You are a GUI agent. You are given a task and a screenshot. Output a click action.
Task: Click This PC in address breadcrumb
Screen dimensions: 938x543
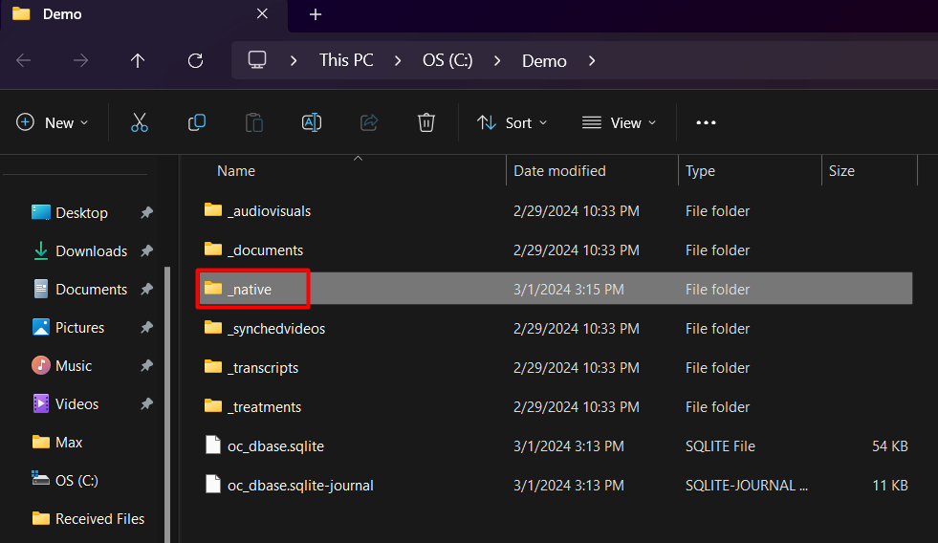pyautogui.click(x=346, y=60)
